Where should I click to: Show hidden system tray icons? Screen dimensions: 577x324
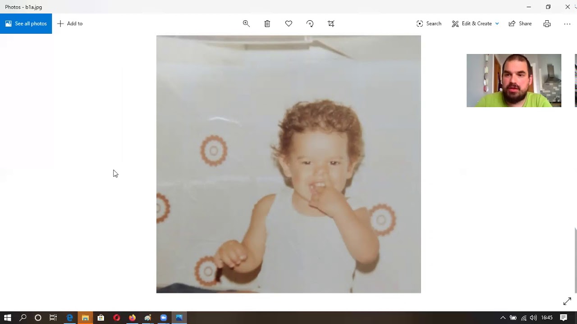coord(503,318)
